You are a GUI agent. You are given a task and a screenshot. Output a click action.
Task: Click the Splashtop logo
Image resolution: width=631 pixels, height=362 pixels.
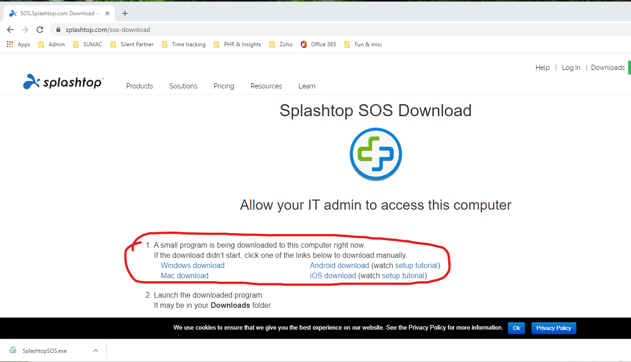click(63, 82)
